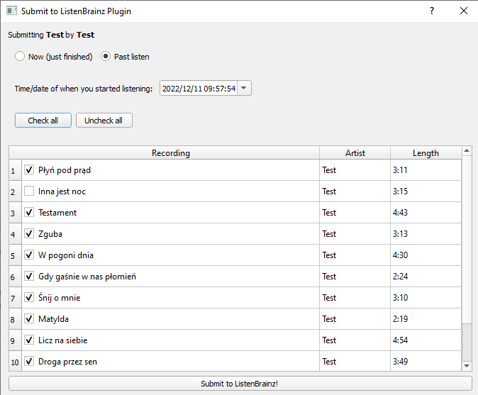The height and width of the screenshot is (395, 478).
Task: Uncheck the Śnij o mnie checkbox
Action: tap(29, 297)
